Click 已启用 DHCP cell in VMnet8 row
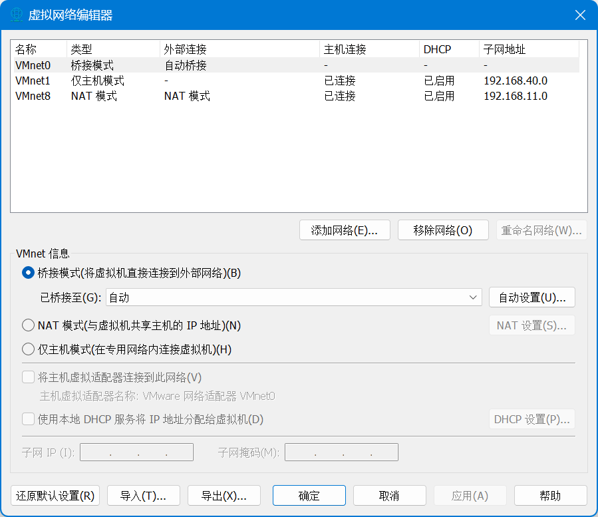Viewport: 598px width, 517px height. [x=439, y=96]
